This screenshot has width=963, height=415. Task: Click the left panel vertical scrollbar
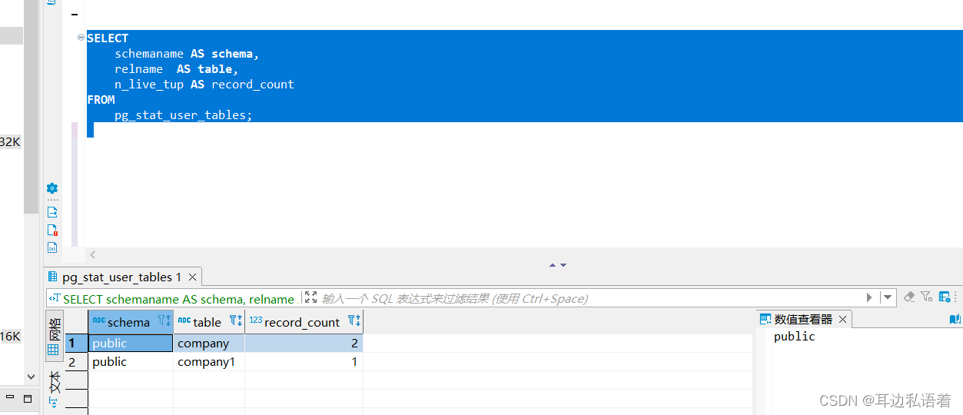(31, 107)
